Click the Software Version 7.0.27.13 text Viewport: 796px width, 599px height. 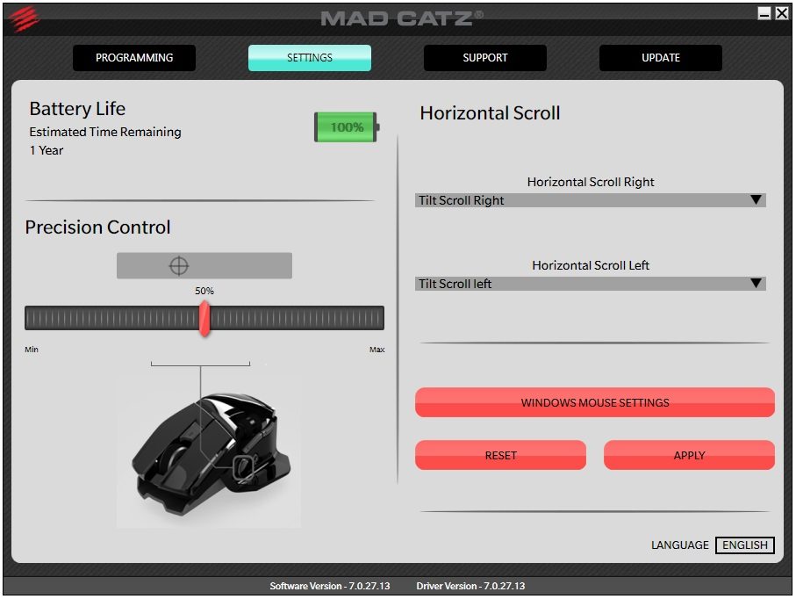pyautogui.click(x=330, y=586)
